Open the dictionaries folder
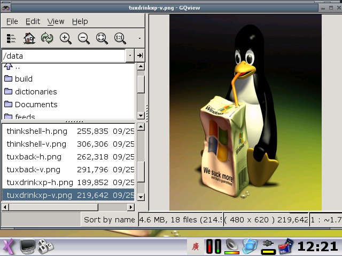342x256 pixels. point(35,92)
